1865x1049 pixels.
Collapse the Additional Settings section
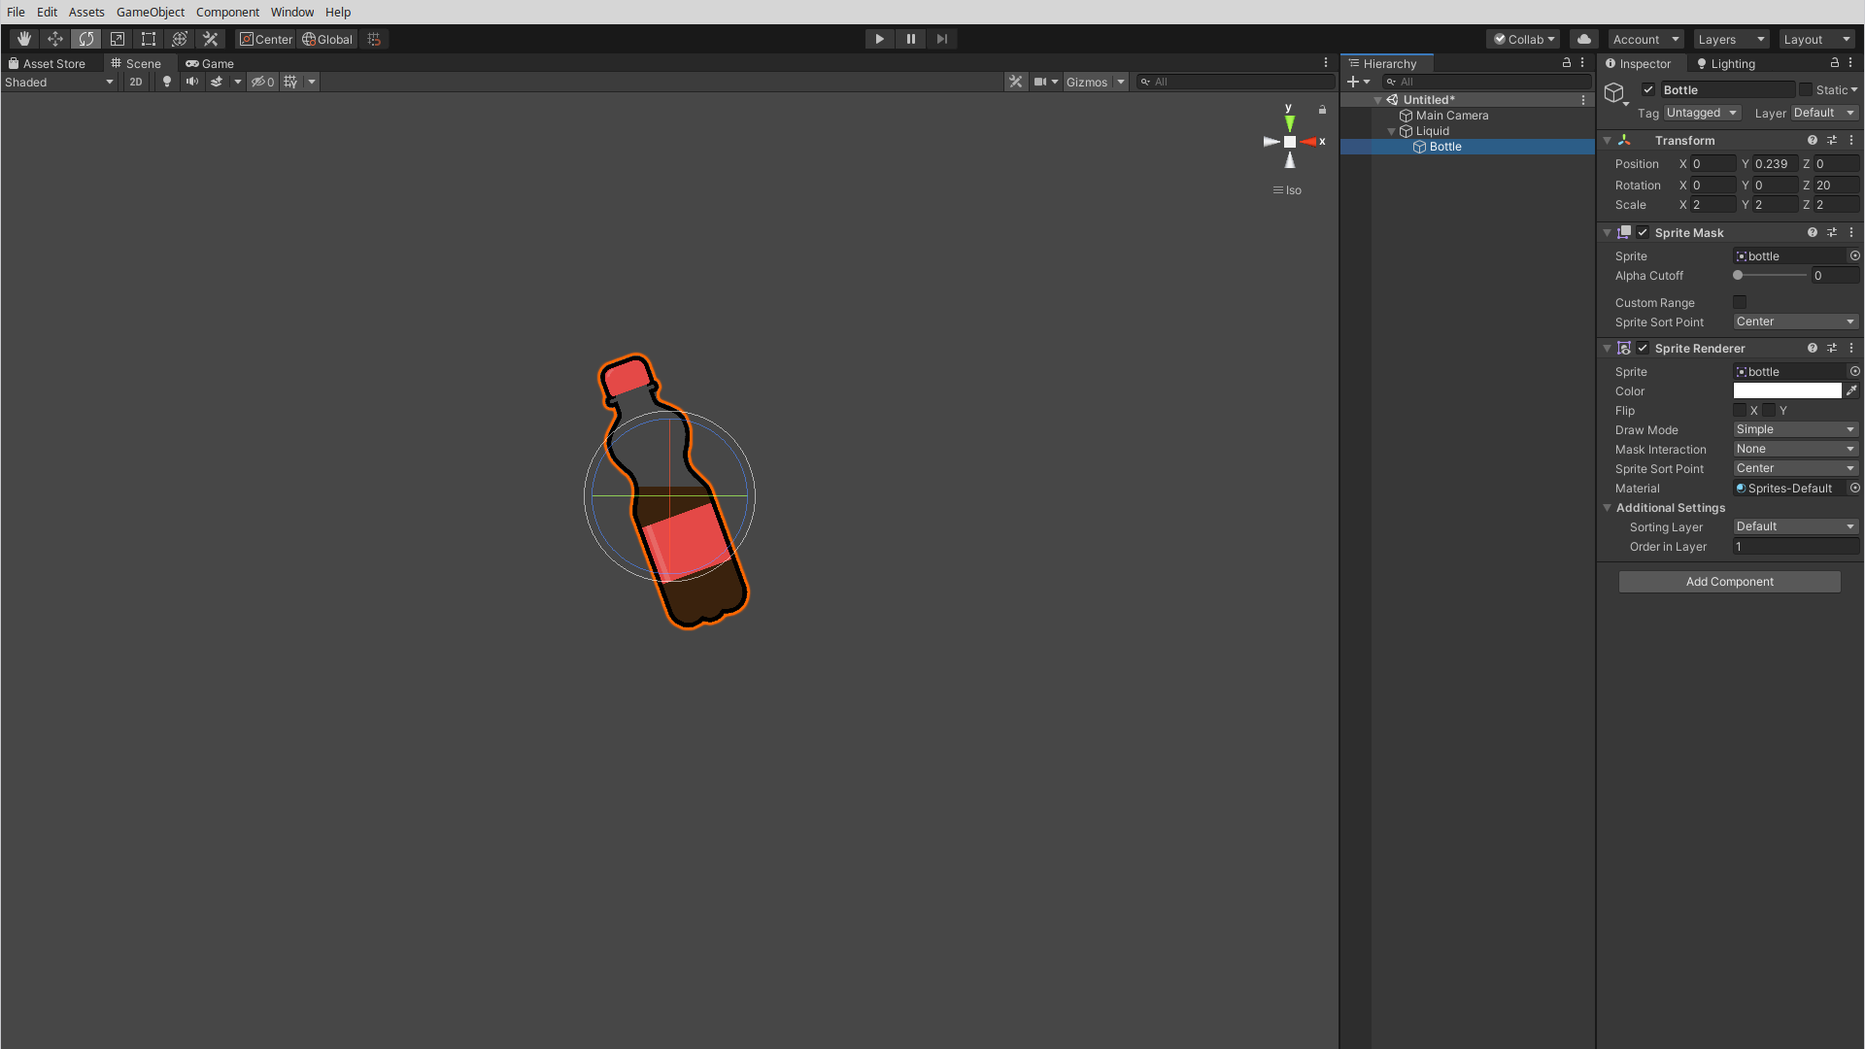coord(1607,508)
